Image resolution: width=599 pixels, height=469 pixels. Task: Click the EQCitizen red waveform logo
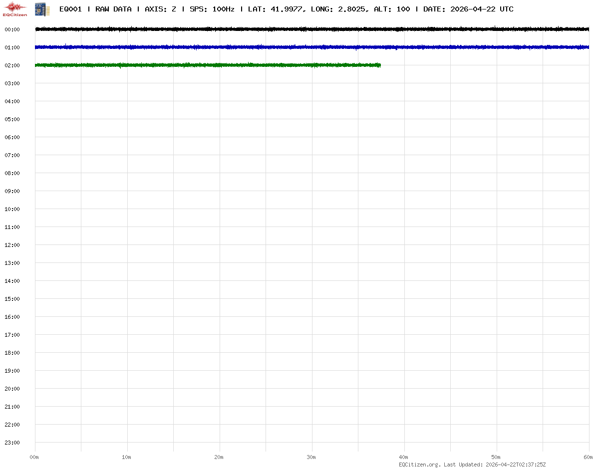click(x=15, y=8)
